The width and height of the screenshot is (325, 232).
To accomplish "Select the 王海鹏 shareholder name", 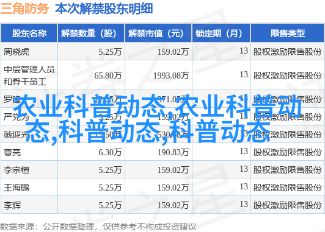I will 16,188.
